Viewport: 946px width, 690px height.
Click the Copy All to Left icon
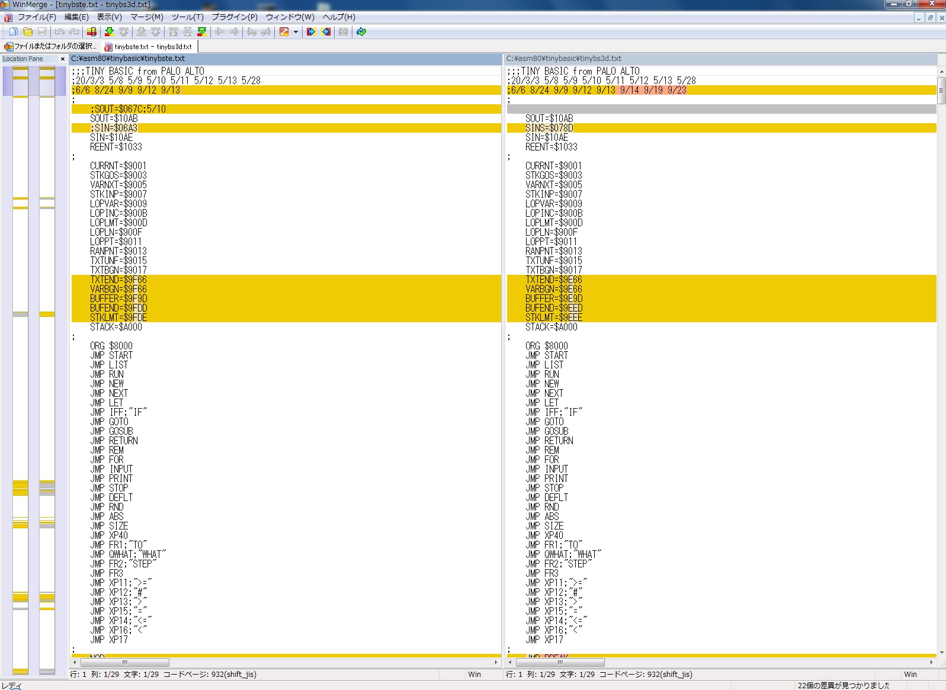click(x=326, y=32)
